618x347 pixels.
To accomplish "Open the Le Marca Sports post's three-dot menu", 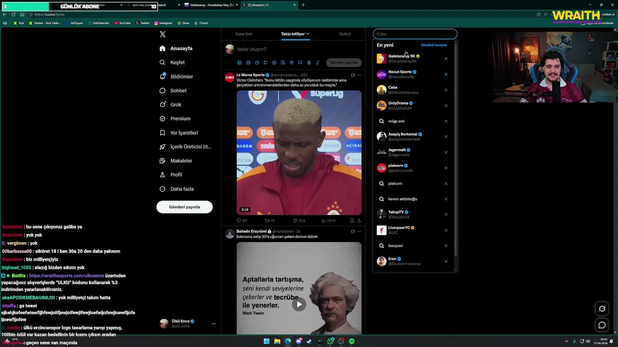I will click(x=359, y=75).
